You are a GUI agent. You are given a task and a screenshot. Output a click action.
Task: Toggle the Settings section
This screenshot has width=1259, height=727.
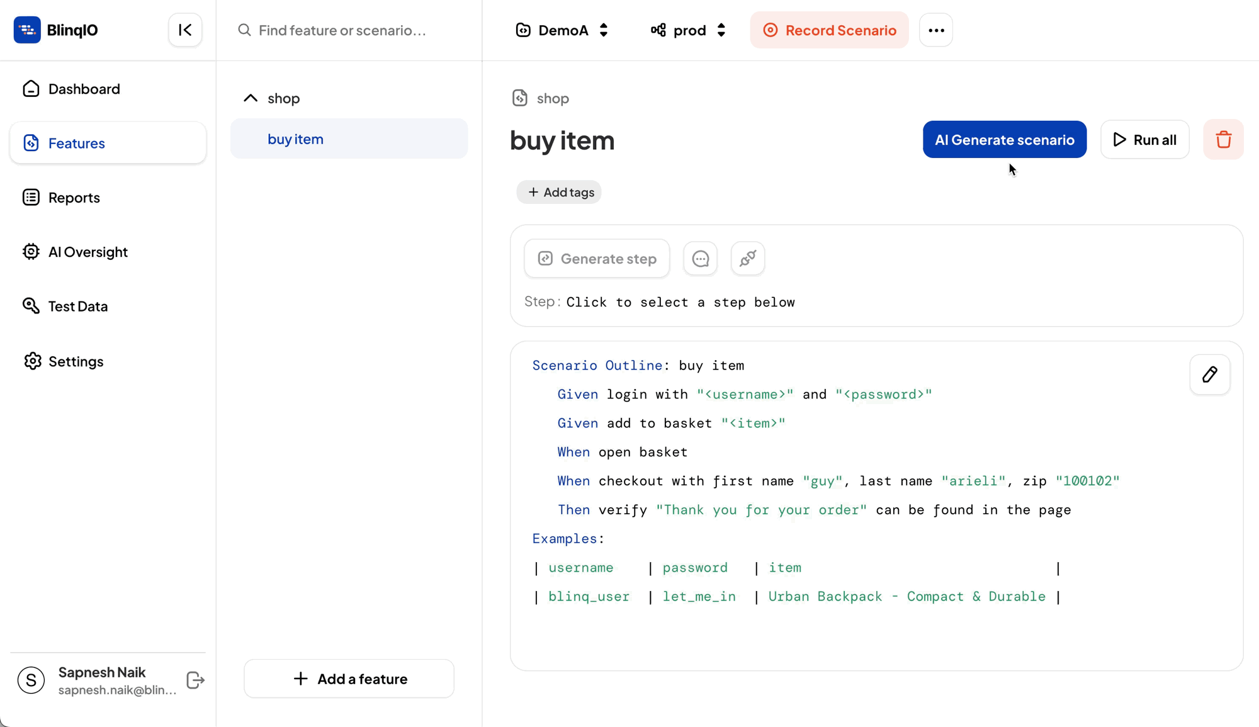point(76,361)
